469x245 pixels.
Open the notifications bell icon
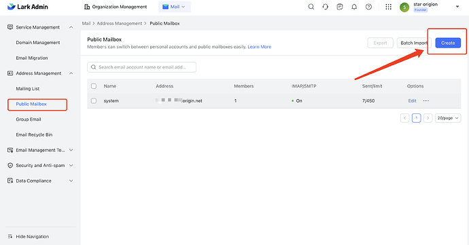(x=354, y=7)
